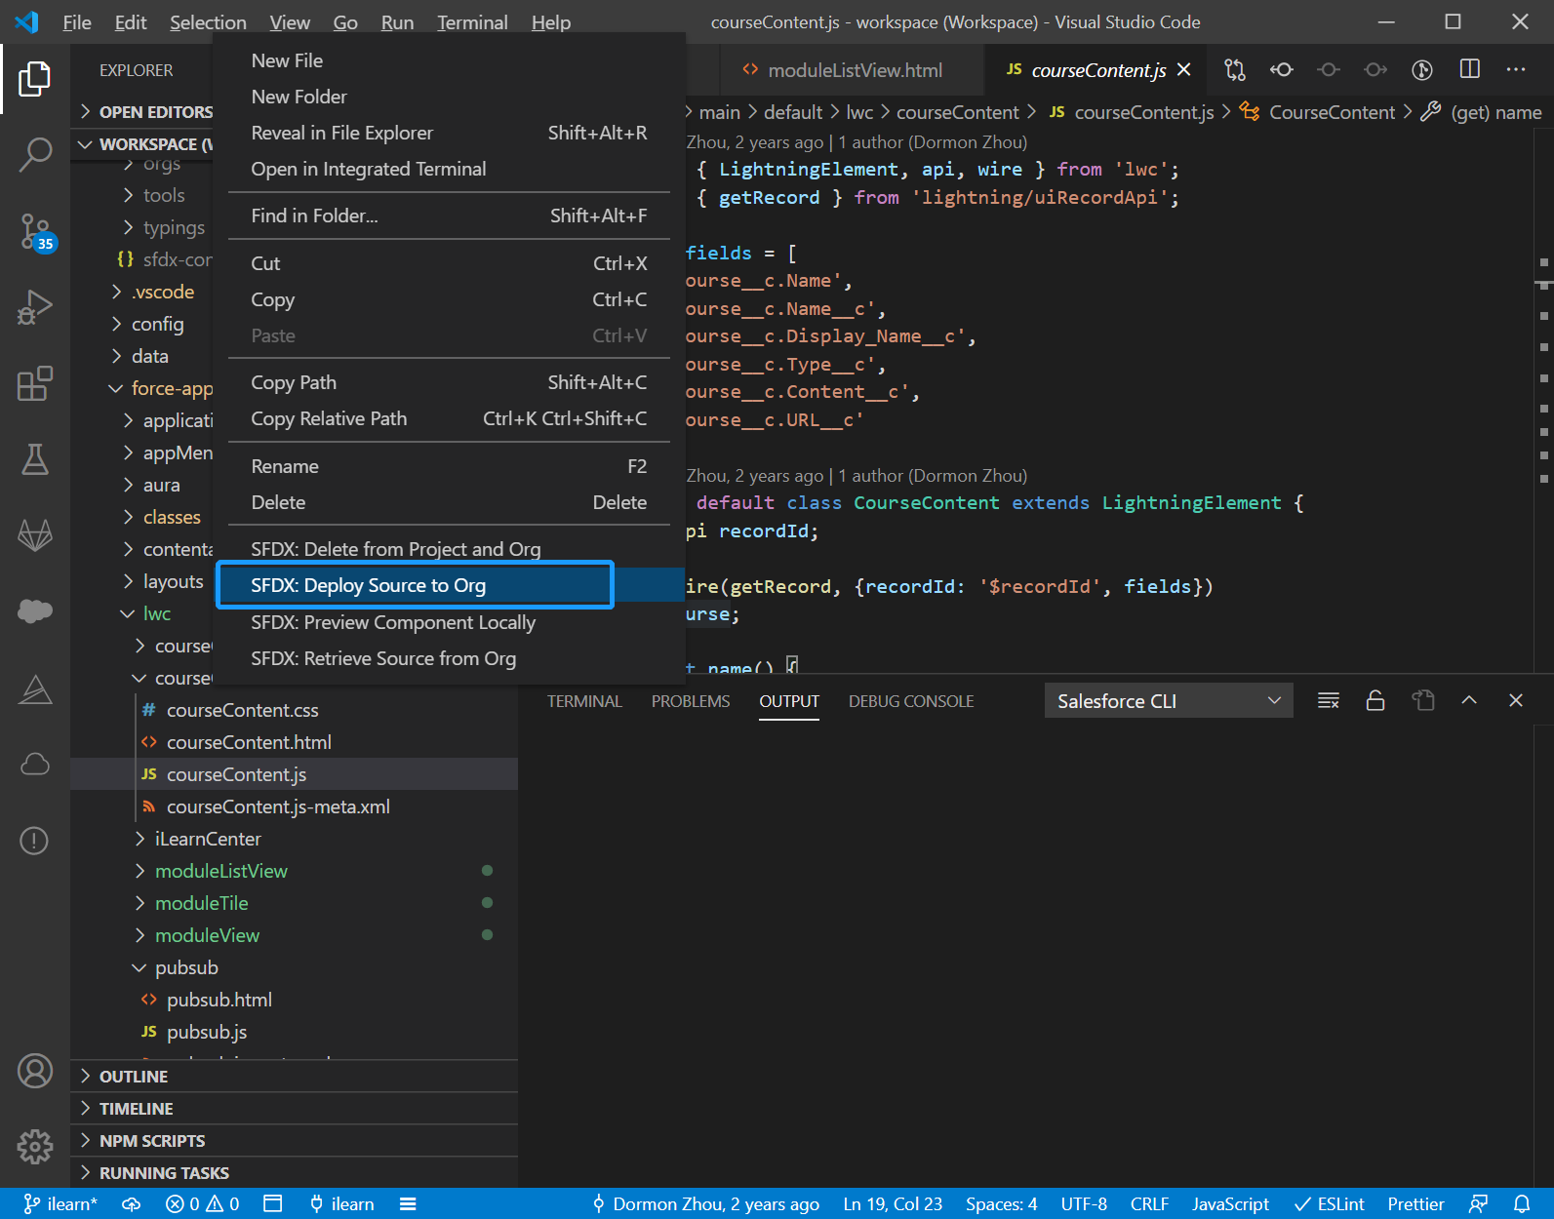Select Copy Relative Path menu entry
1554x1219 pixels.
coord(449,418)
